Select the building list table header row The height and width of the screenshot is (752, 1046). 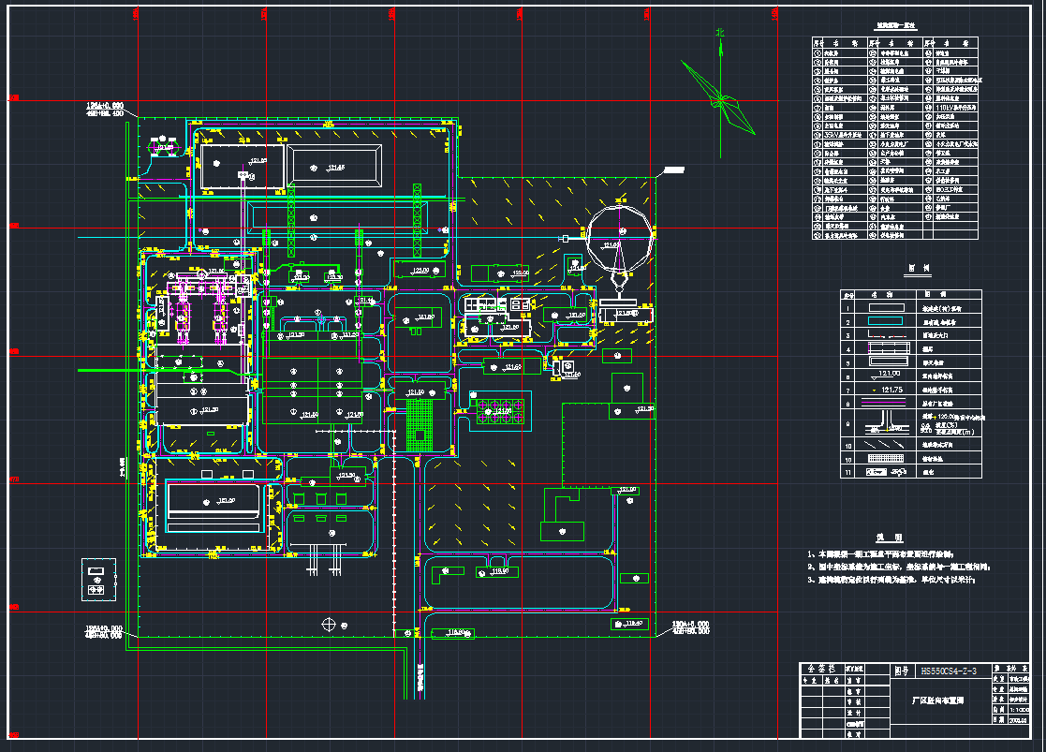894,42
